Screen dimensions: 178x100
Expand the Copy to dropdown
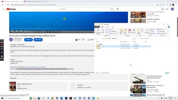click(x=125, y=34)
